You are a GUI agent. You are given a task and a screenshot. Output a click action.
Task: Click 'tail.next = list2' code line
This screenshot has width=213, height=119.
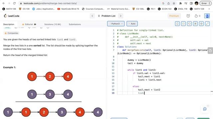pos(149,90)
